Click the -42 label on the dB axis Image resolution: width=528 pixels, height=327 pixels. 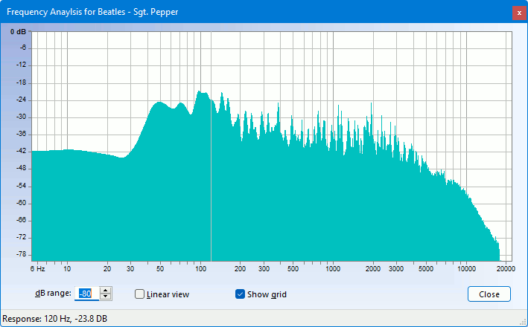click(x=22, y=152)
